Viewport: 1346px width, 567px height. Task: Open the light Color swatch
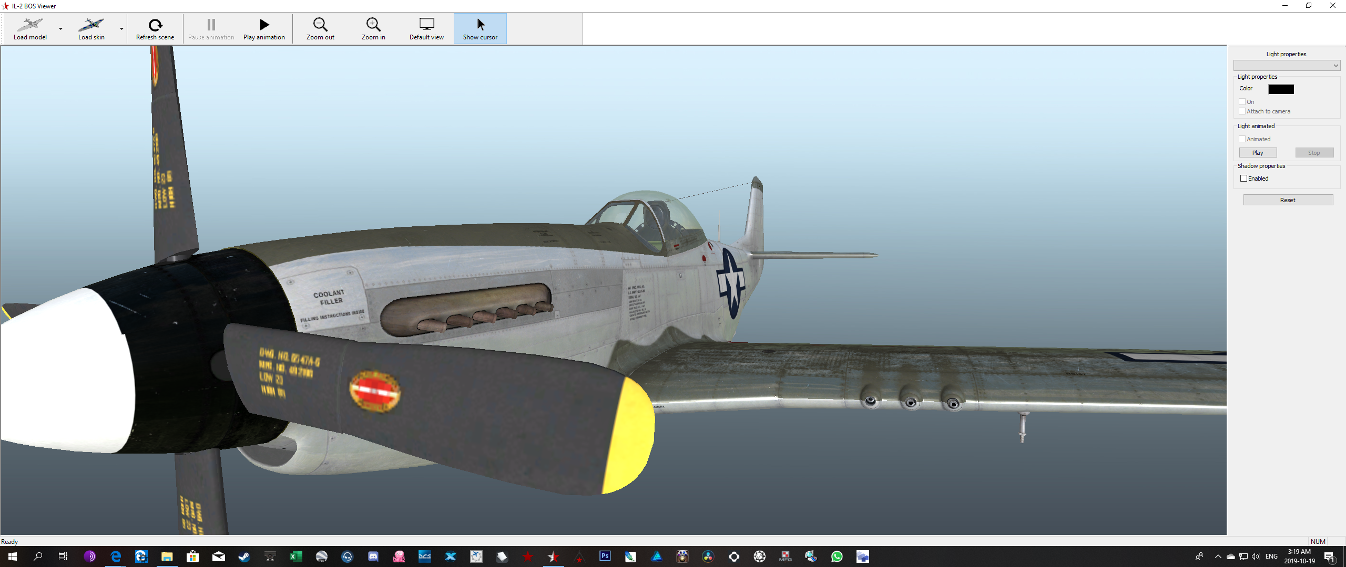(x=1281, y=89)
